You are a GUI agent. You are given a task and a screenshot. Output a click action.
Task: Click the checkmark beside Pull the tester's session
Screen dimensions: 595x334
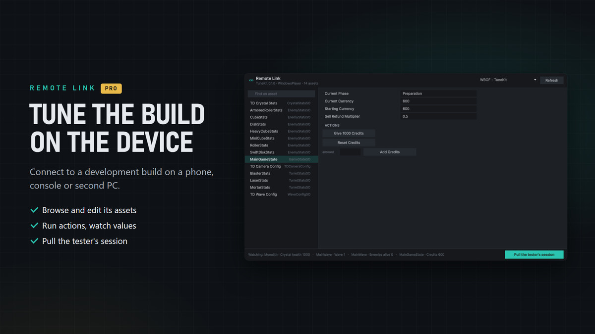tap(34, 241)
